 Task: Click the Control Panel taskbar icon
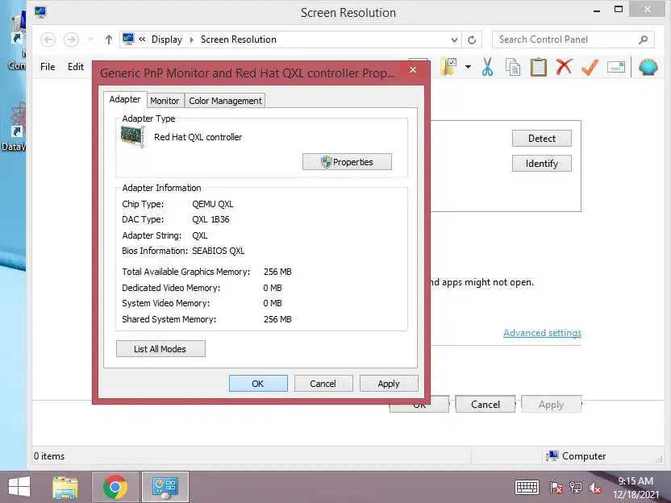(165, 487)
